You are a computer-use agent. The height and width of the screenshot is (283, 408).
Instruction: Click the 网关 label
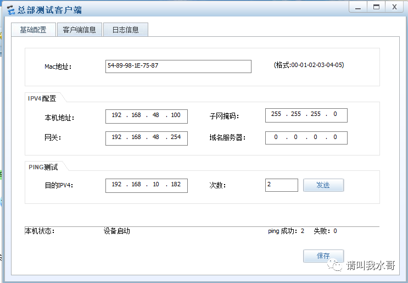click(x=53, y=137)
